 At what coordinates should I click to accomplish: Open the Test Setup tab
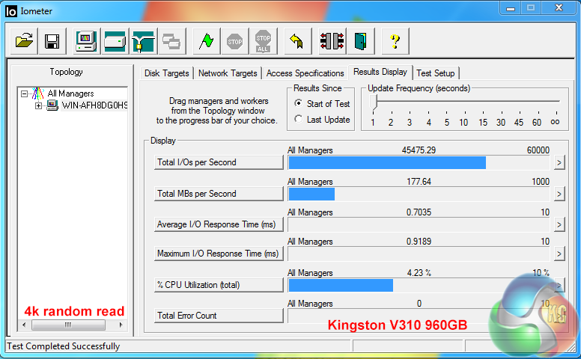pyautogui.click(x=436, y=73)
